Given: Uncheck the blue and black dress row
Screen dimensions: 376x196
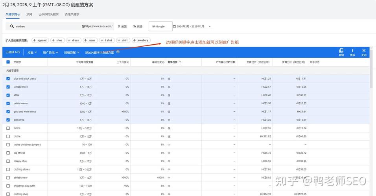Looking at the screenshot, I should point(8,79).
